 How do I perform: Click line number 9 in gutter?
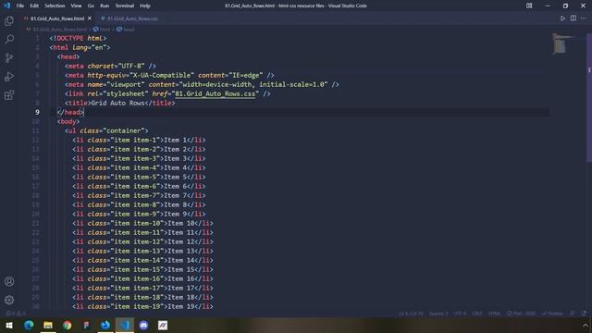pos(37,112)
